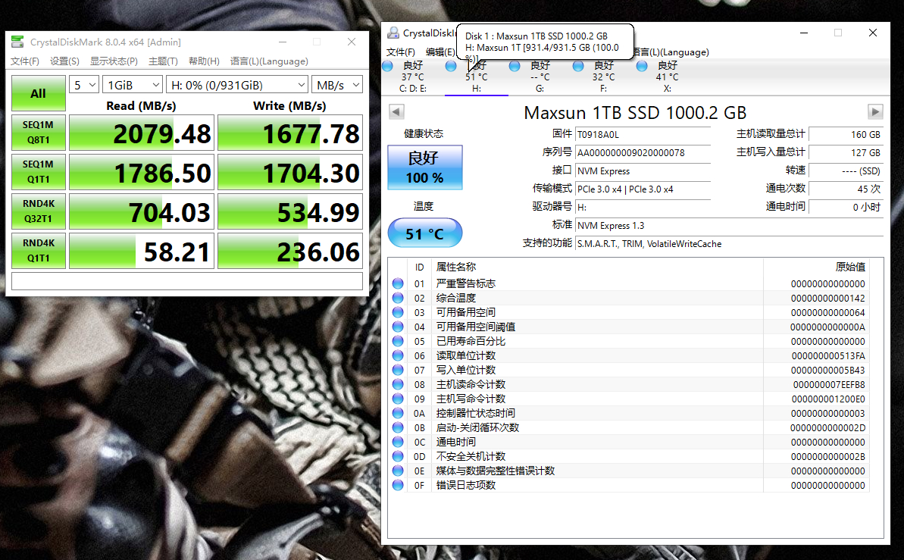Click status orb for F: disk

[x=578, y=67]
